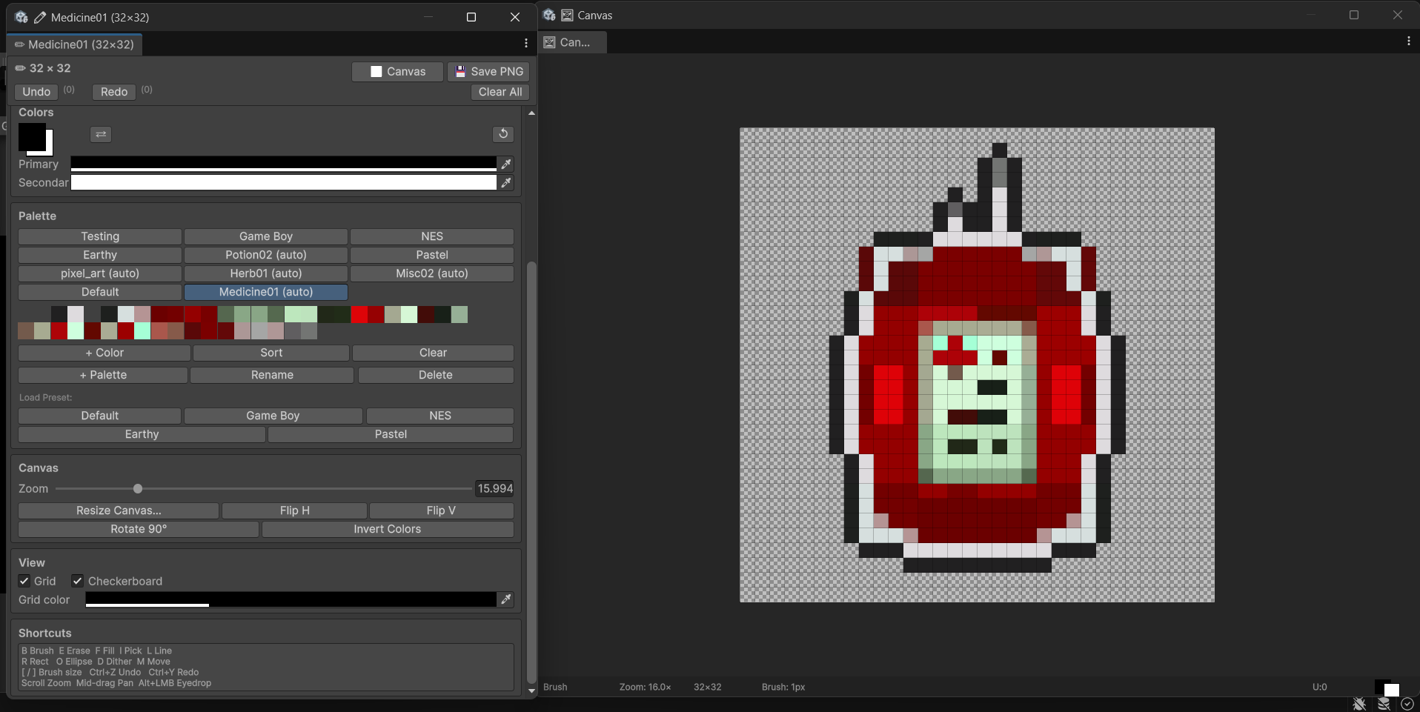Click the swap colors icon
1420x712 pixels.
pyautogui.click(x=101, y=134)
